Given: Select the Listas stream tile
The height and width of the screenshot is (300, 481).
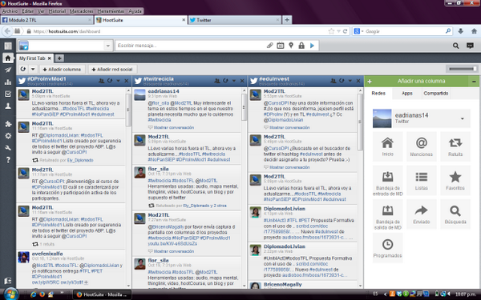Looking at the screenshot, I should coord(422,181).
